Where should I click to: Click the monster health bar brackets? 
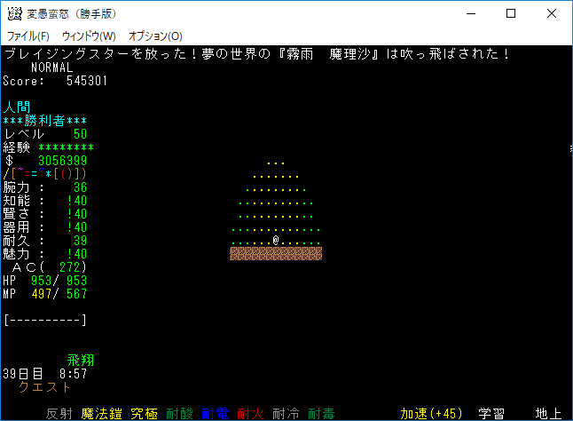point(45,319)
